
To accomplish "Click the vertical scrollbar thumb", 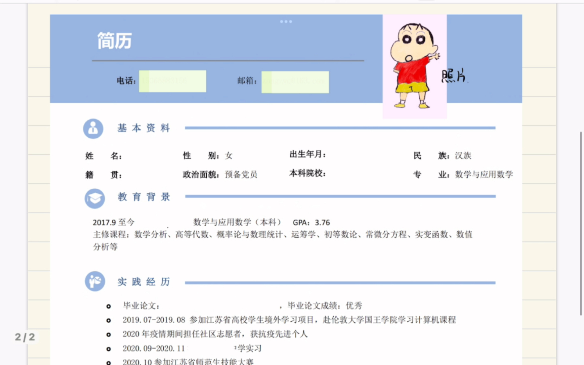I will pyautogui.click(x=581, y=223).
